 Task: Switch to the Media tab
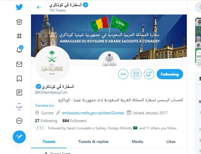[x=137, y=142]
